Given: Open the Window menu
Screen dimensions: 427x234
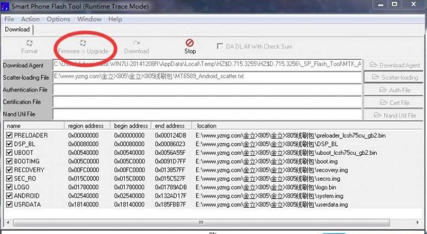Looking at the screenshot, I should click(89, 19).
